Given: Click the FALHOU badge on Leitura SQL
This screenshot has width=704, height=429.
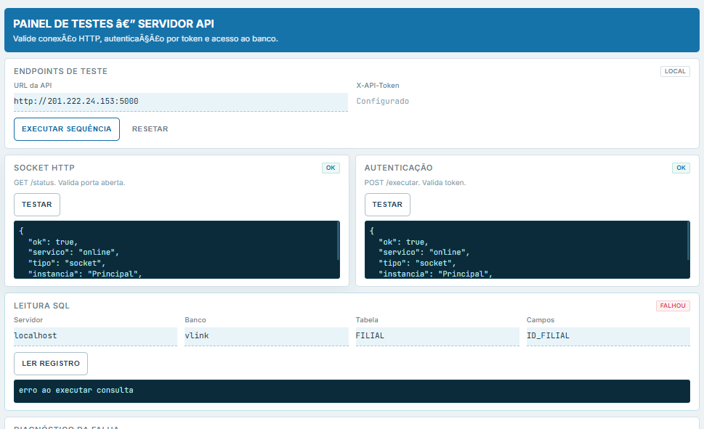Looking at the screenshot, I should click(673, 306).
